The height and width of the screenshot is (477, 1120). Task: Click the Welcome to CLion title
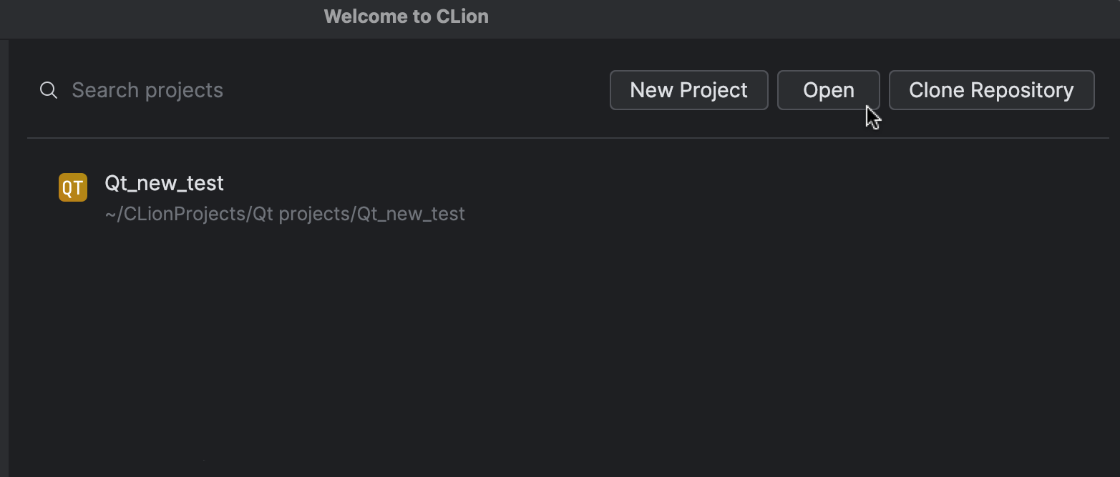(406, 16)
